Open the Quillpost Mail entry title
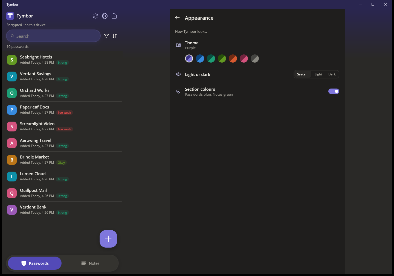394x276 pixels. click(x=33, y=190)
